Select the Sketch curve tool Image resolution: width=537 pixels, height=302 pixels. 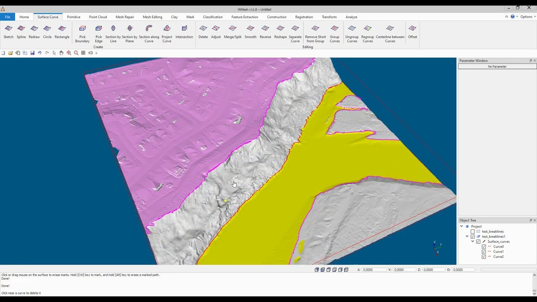[x=8, y=32]
